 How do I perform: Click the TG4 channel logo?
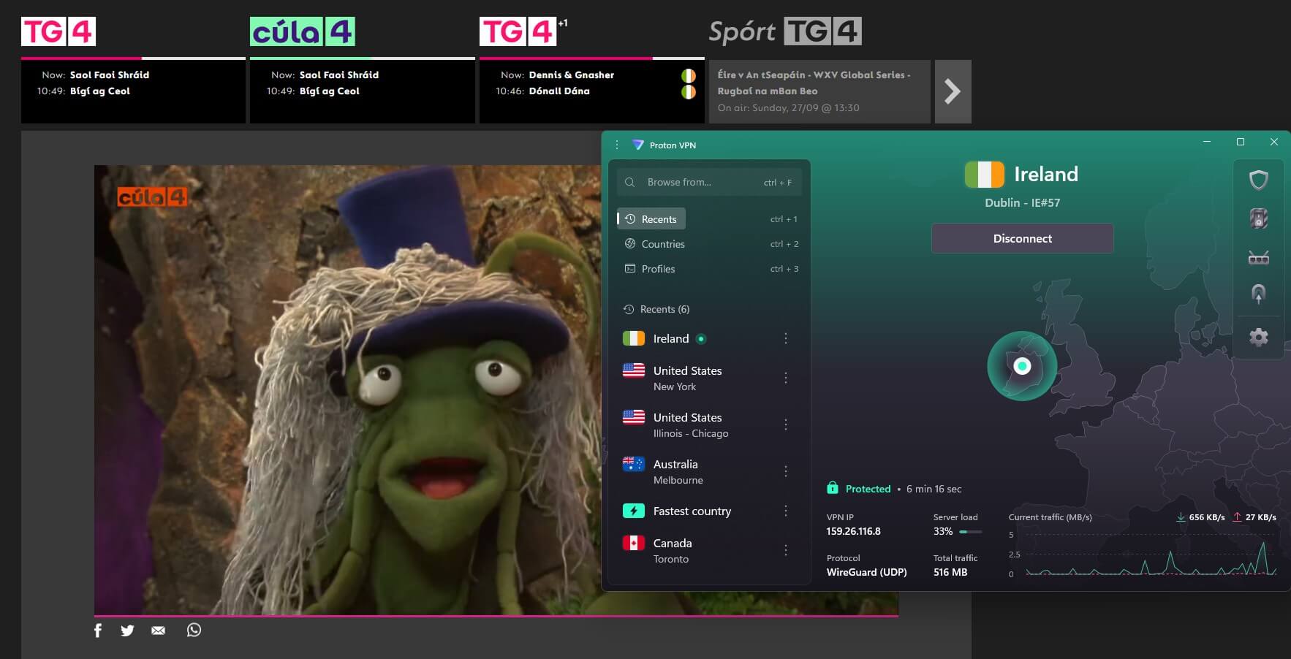click(x=58, y=31)
